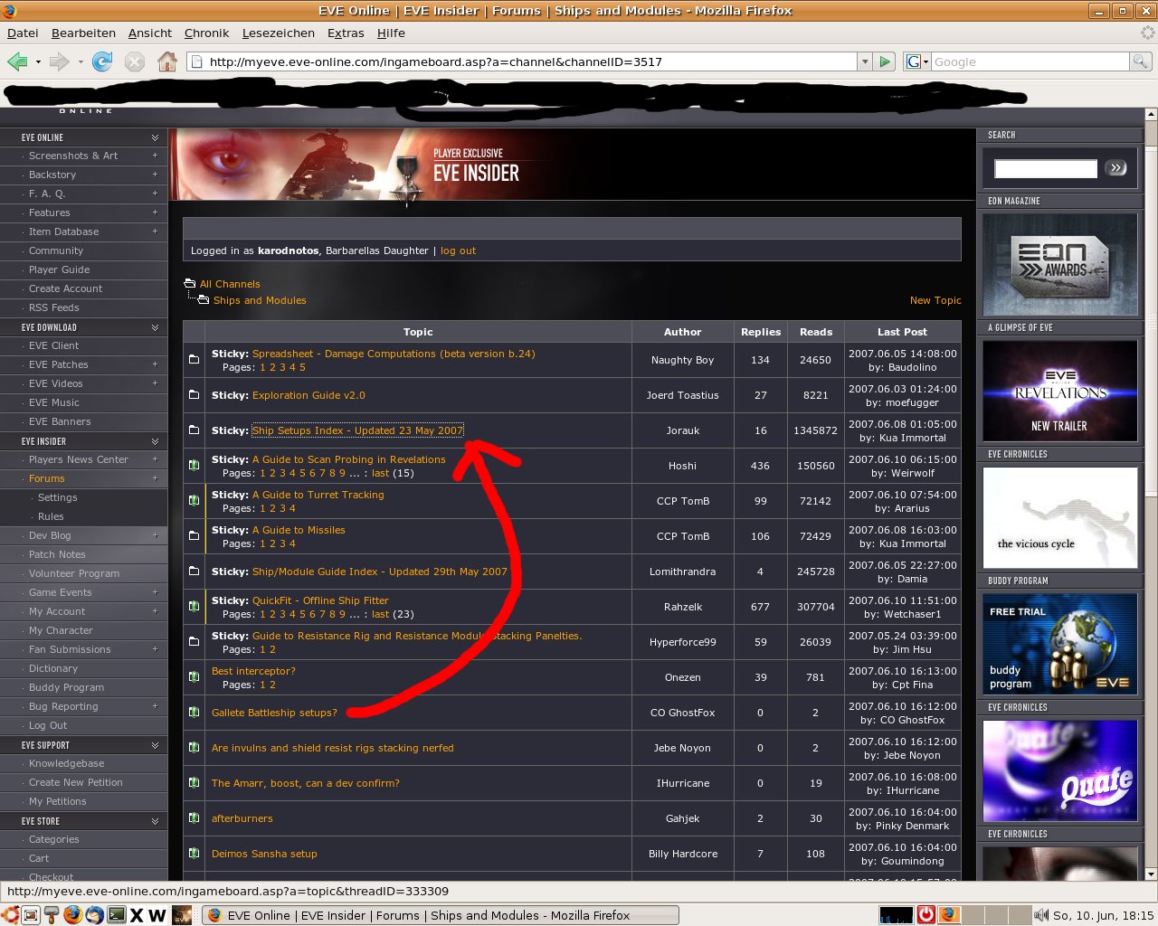
Task: Click the hammer launcher icon in the bottom panel
Action: coord(52,915)
